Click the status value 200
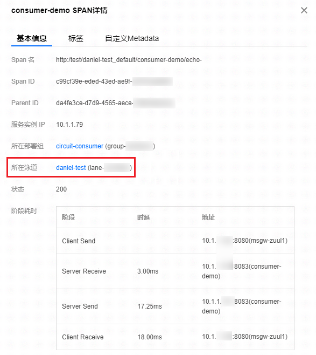 click(61, 189)
